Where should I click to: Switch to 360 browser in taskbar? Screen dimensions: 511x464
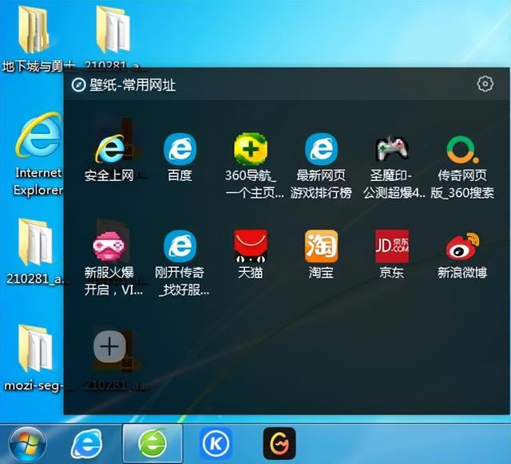153,444
